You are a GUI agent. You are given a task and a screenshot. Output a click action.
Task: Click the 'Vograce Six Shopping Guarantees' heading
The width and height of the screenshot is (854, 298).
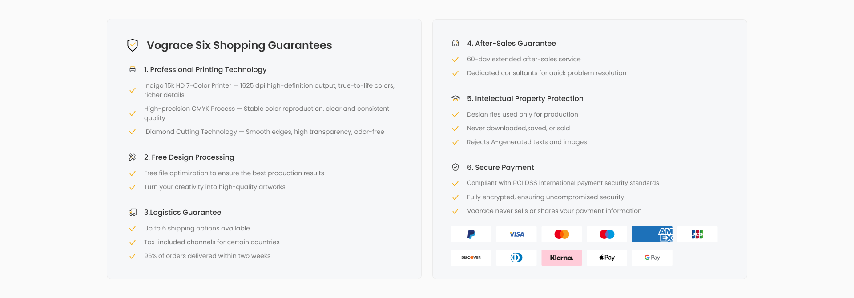tap(239, 45)
